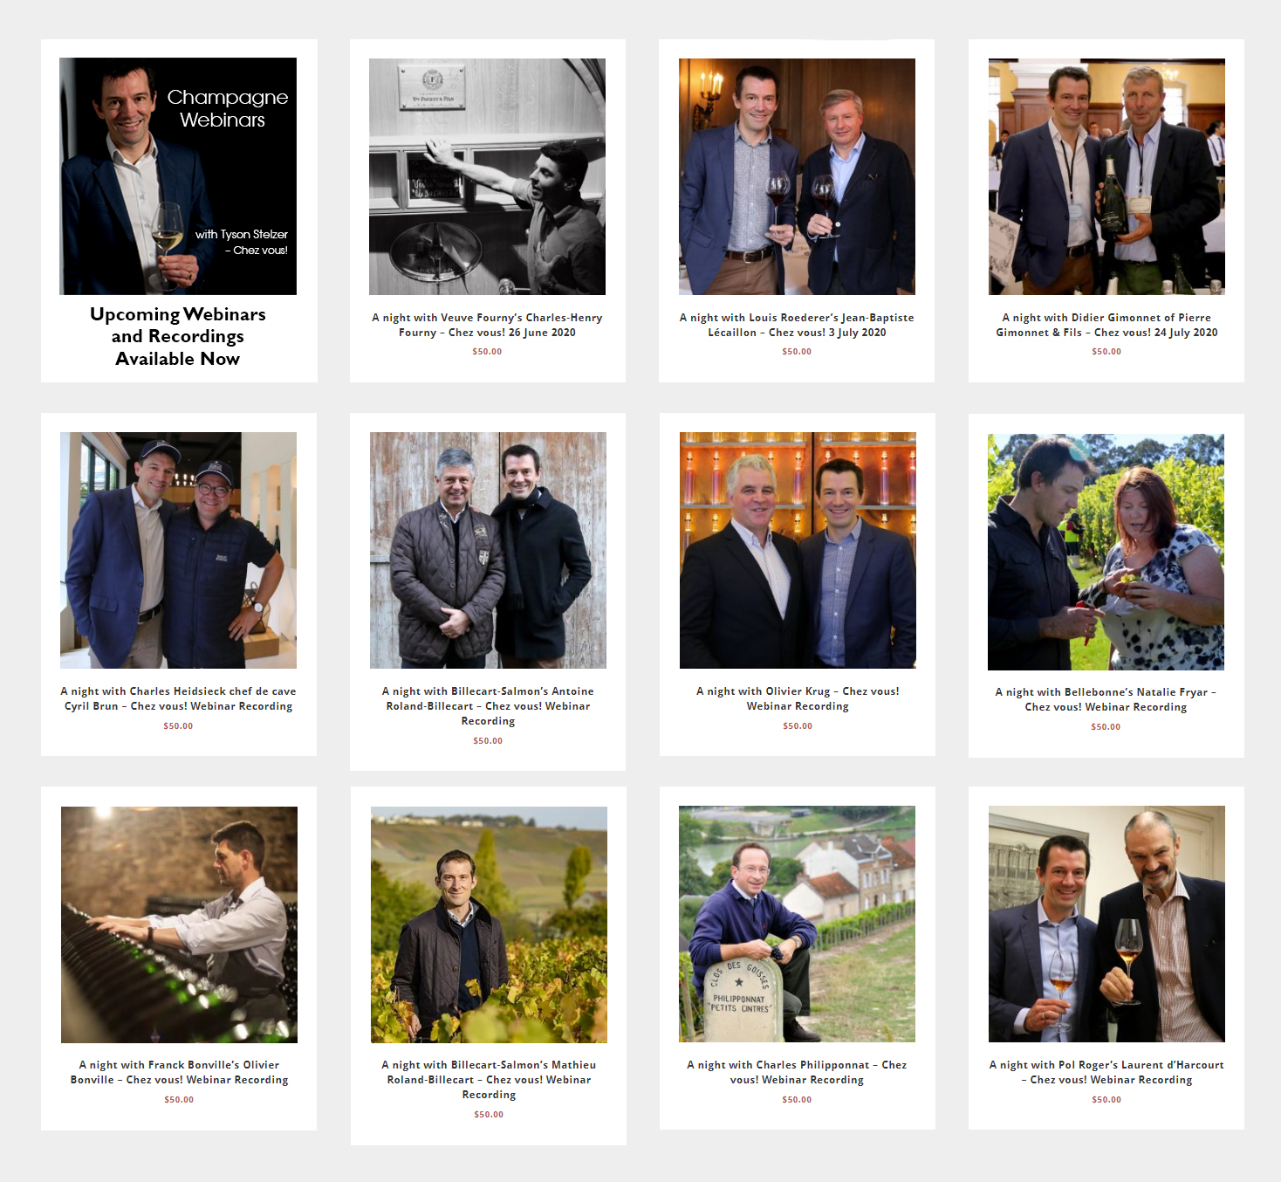The height and width of the screenshot is (1182, 1281).
Task: Open Olivier Krug Webinar Recording title
Action: pos(798,698)
